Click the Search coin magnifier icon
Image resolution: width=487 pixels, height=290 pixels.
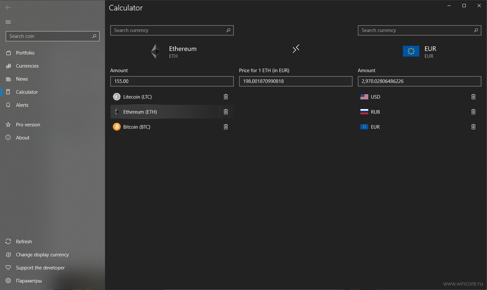point(94,36)
